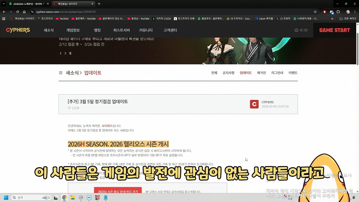This screenshot has width=359, height=202.
Task: Click the red 업데이트 breadcrumb heading
Action: 93,73
